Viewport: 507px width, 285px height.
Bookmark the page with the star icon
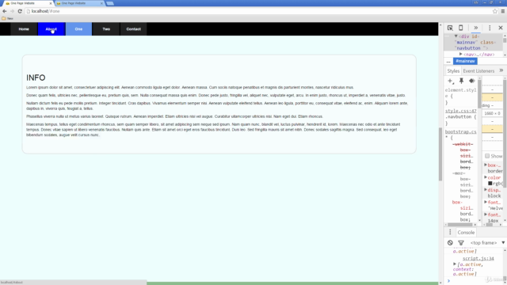coord(494,11)
